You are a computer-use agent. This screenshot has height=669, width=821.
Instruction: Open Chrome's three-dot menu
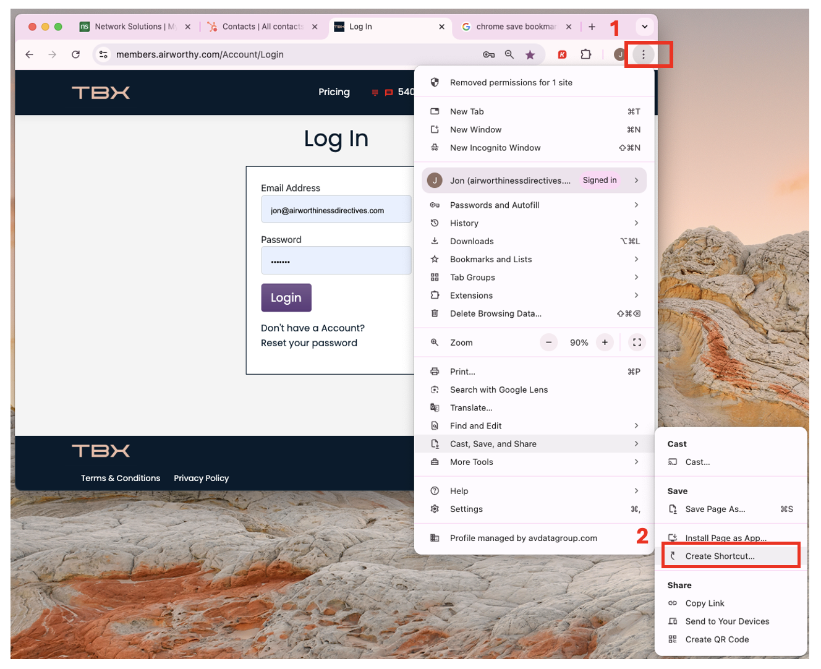coord(644,54)
